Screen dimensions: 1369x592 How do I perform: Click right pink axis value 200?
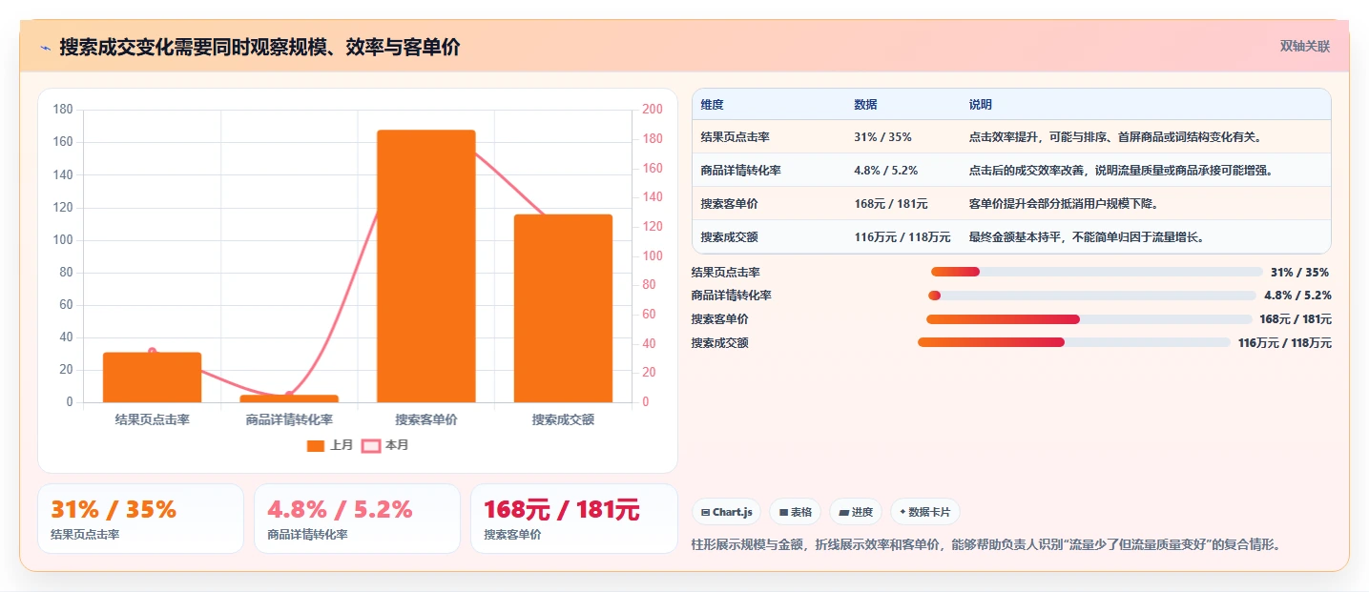(652, 110)
